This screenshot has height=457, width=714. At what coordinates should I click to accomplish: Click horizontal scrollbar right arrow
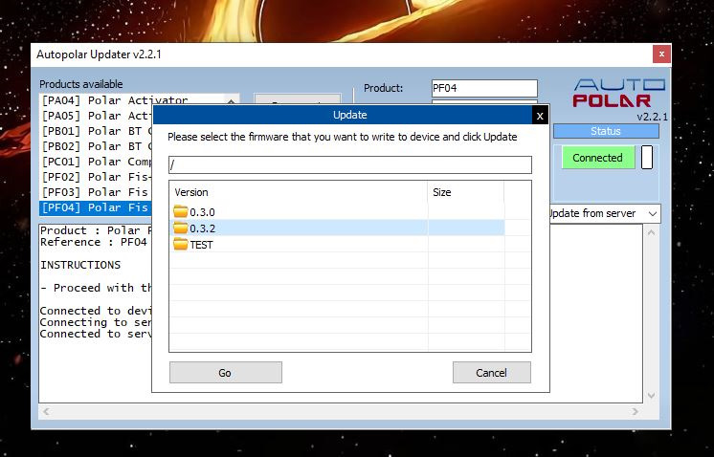636,411
